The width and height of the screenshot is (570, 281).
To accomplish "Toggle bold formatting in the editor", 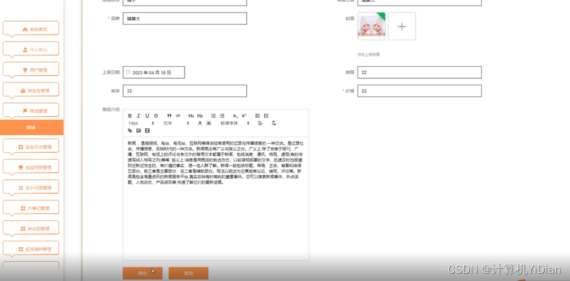I will click(x=130, y=116).
